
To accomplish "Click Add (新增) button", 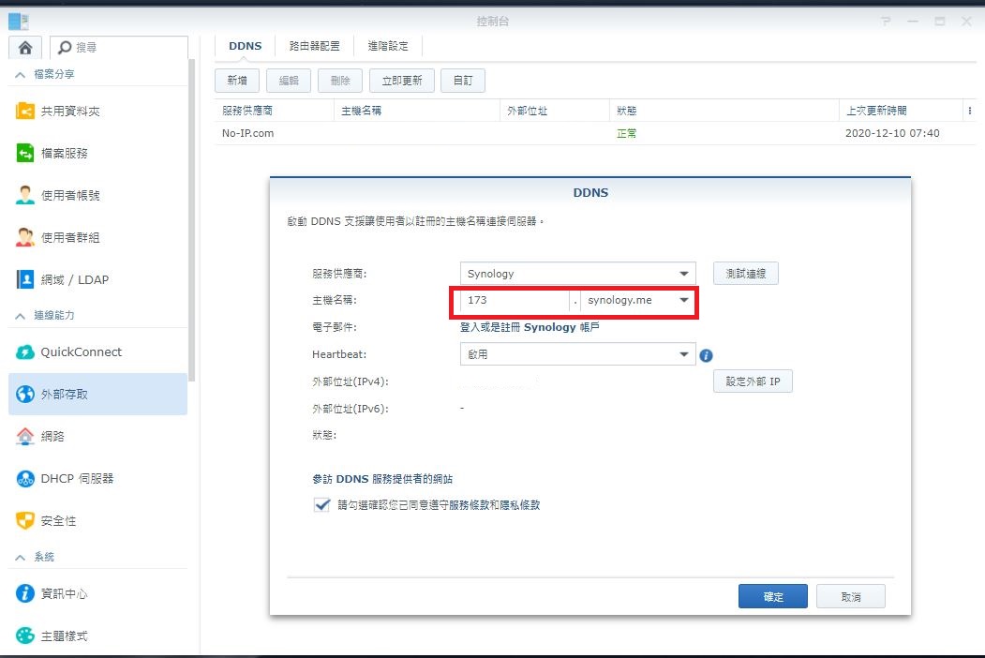I will pyautogui.click(x=237, y=81).
